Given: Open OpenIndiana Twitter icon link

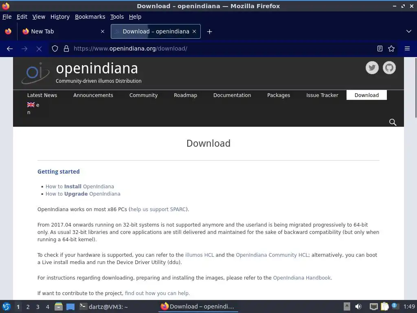Looking at the screenshot, I should coord(372,68).
